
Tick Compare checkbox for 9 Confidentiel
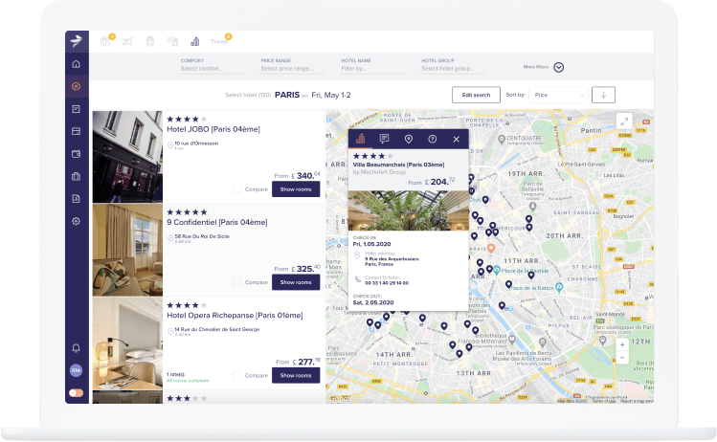click(236, 282)
